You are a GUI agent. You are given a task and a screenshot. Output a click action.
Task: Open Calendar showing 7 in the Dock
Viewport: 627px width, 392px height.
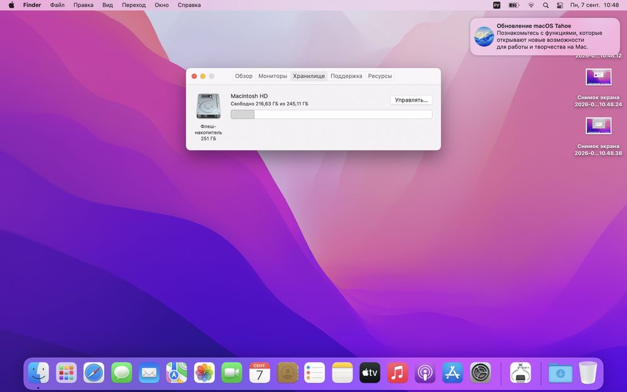tap(260, 373)
